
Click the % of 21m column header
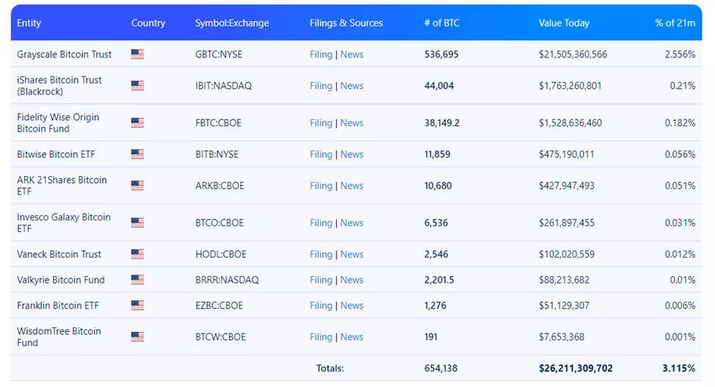tap(675, 23)
